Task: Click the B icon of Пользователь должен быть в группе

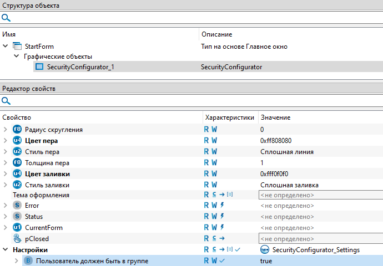Action: 28,261
